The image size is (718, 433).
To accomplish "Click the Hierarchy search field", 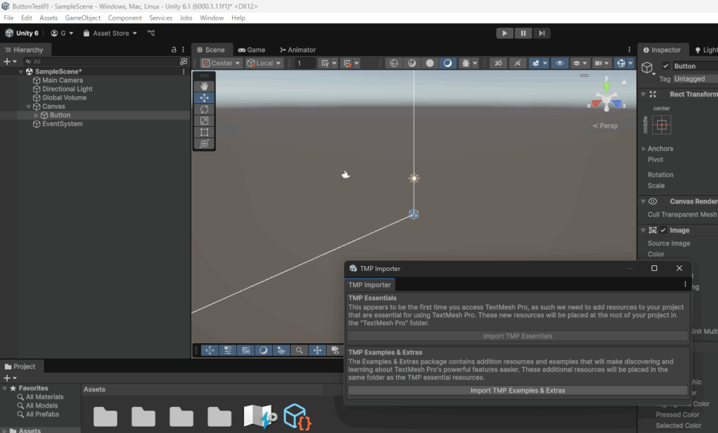I will 101,61.
